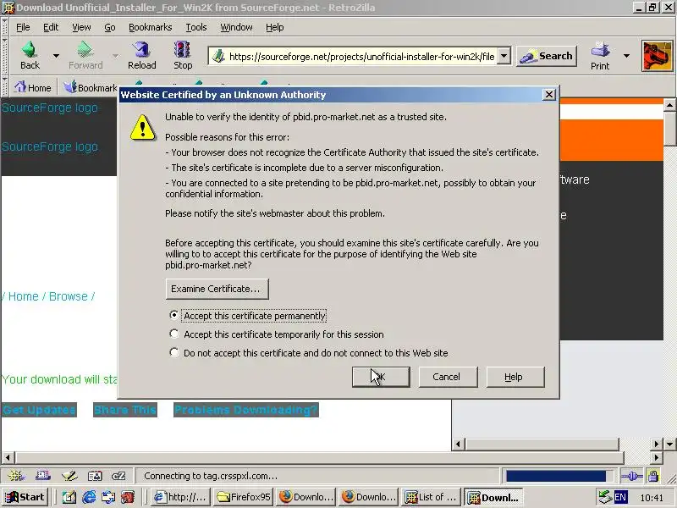
Task: Open Bookmarks from the personal toolbar
Action: tap(91, 88)
